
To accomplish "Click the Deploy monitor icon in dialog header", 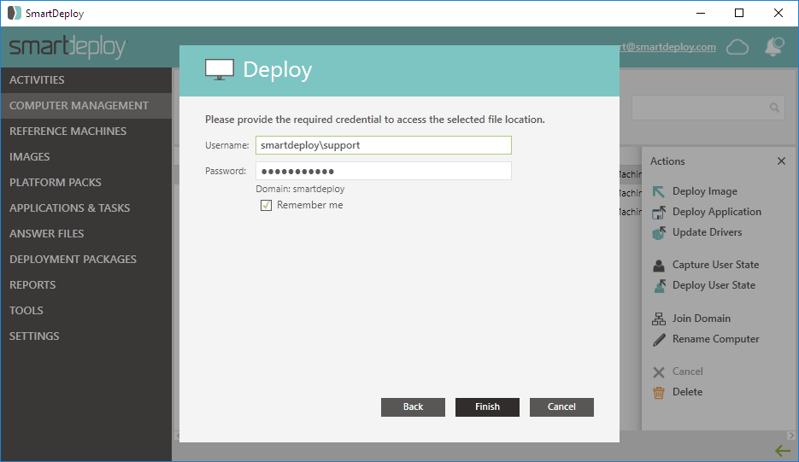I will (x=219, y=70).
